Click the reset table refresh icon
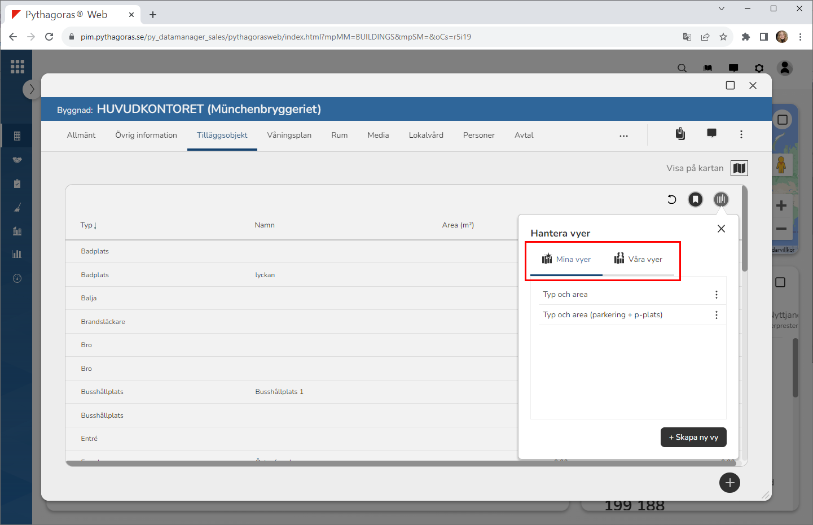Image resolution: width=813 pixels, height=525 pixels. tap(671, 199)
